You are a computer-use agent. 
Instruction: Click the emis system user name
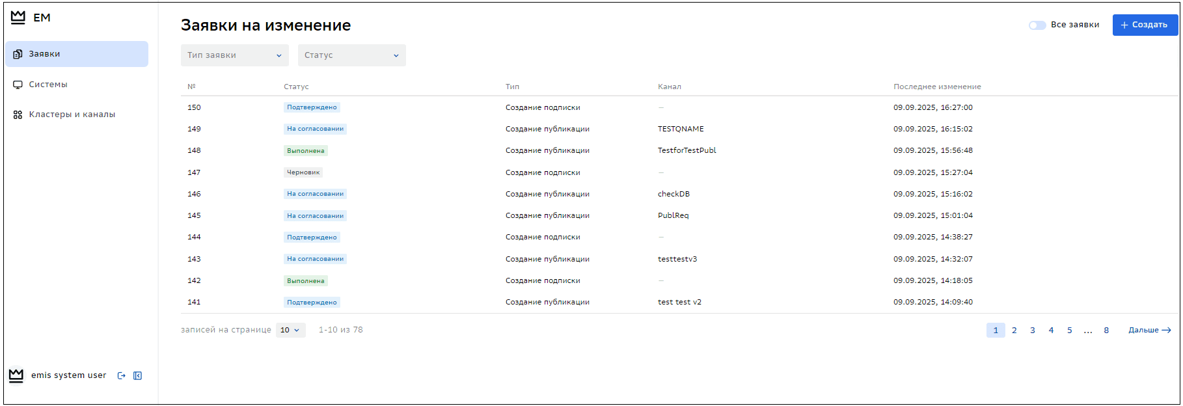point(68,375)
